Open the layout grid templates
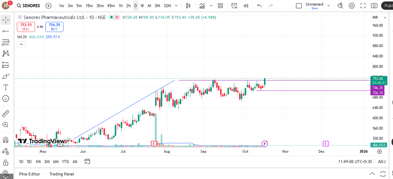This screenshot has width=393, height=179. click(220, 6)
